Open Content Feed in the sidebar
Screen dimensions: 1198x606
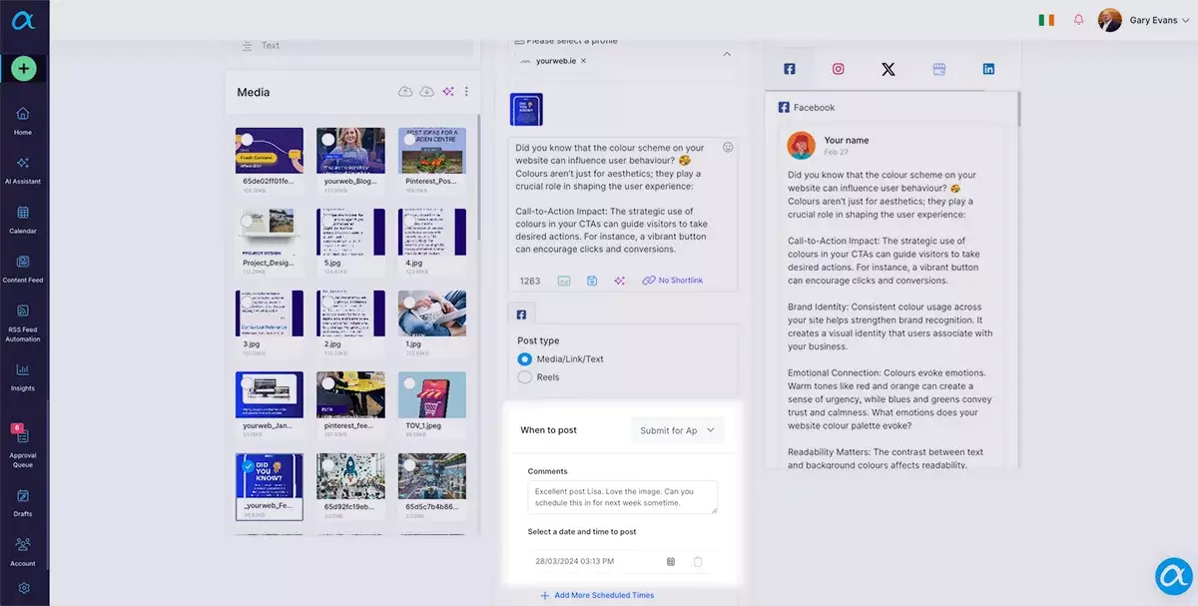(x=23, y=269)
